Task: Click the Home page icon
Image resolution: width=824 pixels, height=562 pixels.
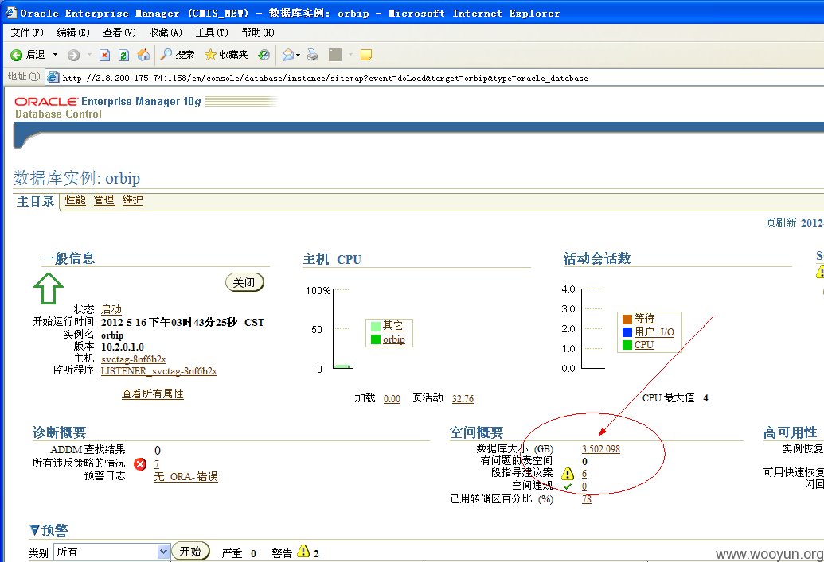Action: coord(143,55)
